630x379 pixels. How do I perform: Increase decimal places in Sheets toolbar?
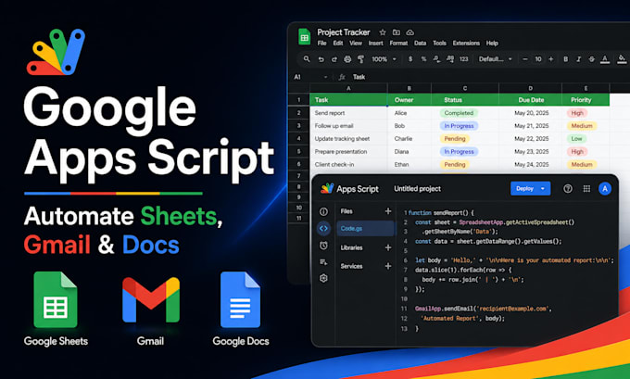[450, 59]
